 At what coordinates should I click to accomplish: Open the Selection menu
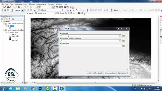click(32, 4)
